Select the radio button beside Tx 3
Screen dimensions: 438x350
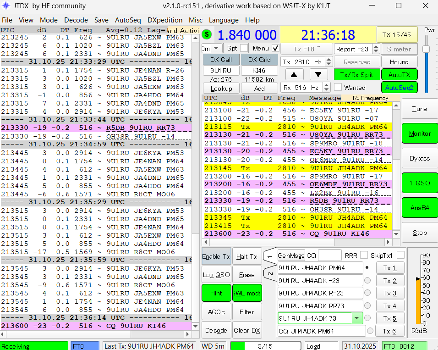pos(367,293)
